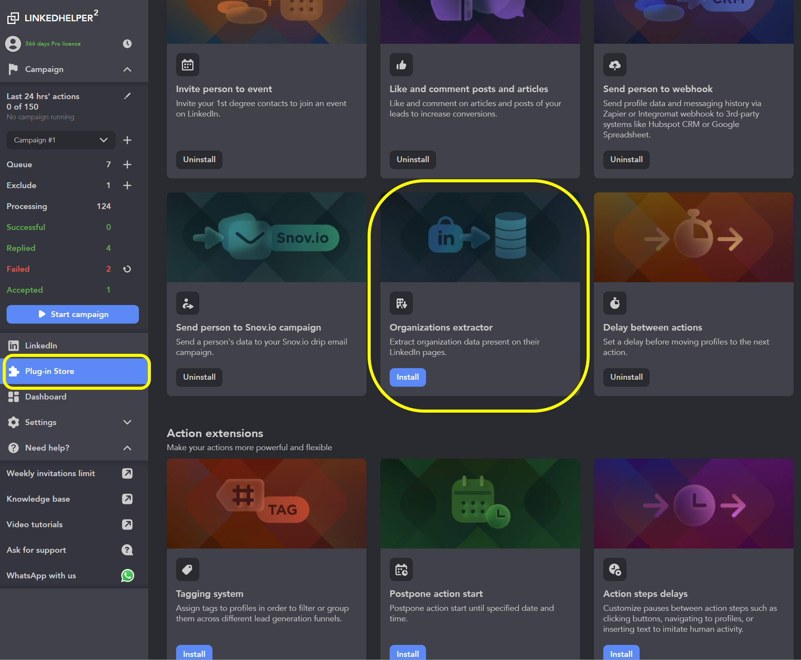Retry Failed profiles with refresh icon

pyautogui.click(x=127, y=269)
